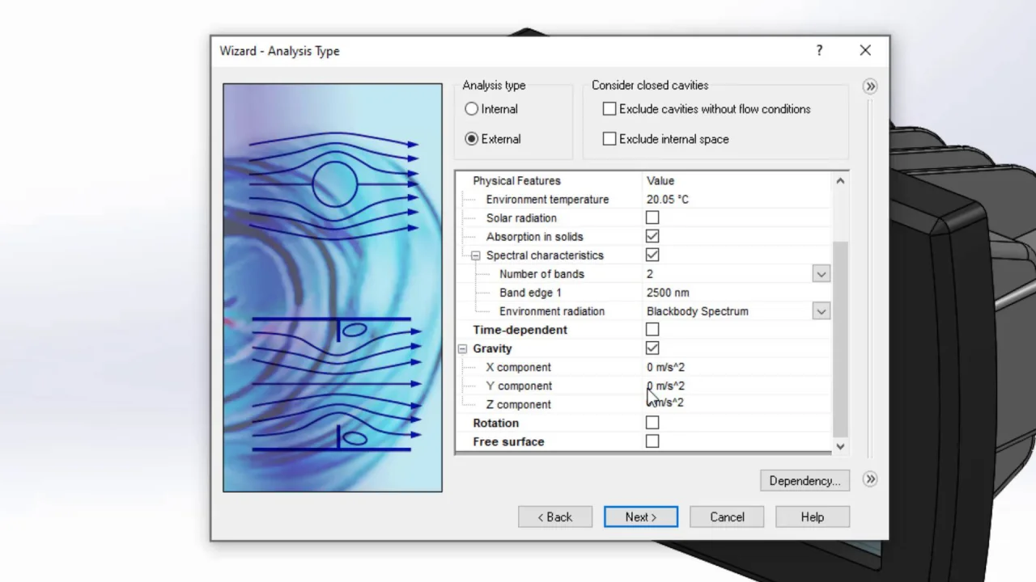This screenshot has height=582, width=1036.
Task: Toggle the Time-dependent checkbox
Action: pos(652,330)
